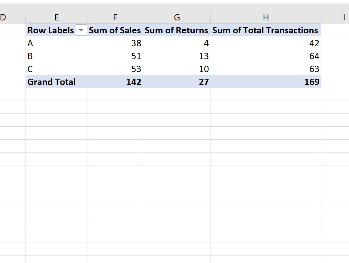Select grand total returns cell 27
This screenshot has width=349, height=263.
point(177,82)
